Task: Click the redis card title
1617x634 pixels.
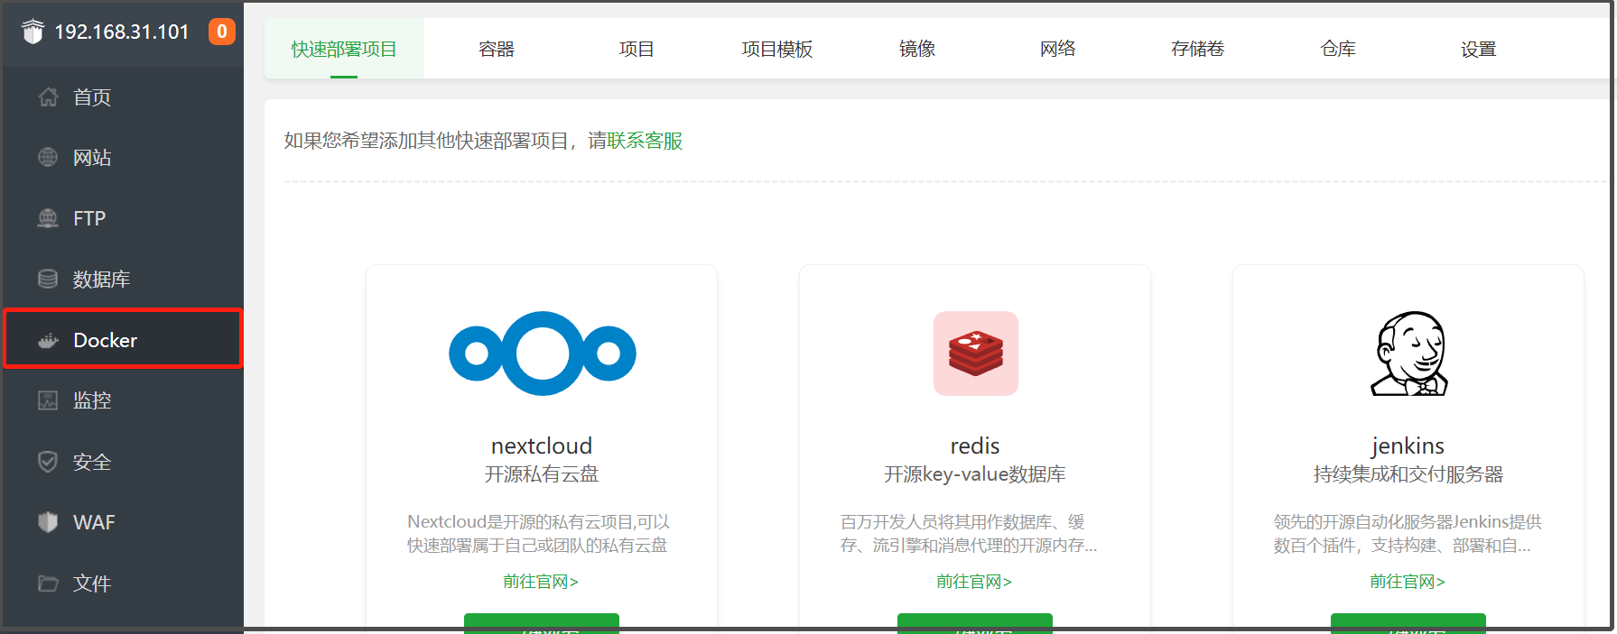Action: (975, 446)
